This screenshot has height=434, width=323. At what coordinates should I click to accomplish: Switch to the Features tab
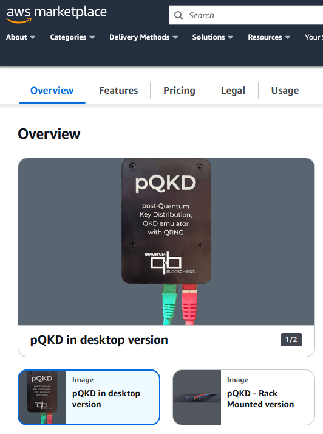[118, 91]
